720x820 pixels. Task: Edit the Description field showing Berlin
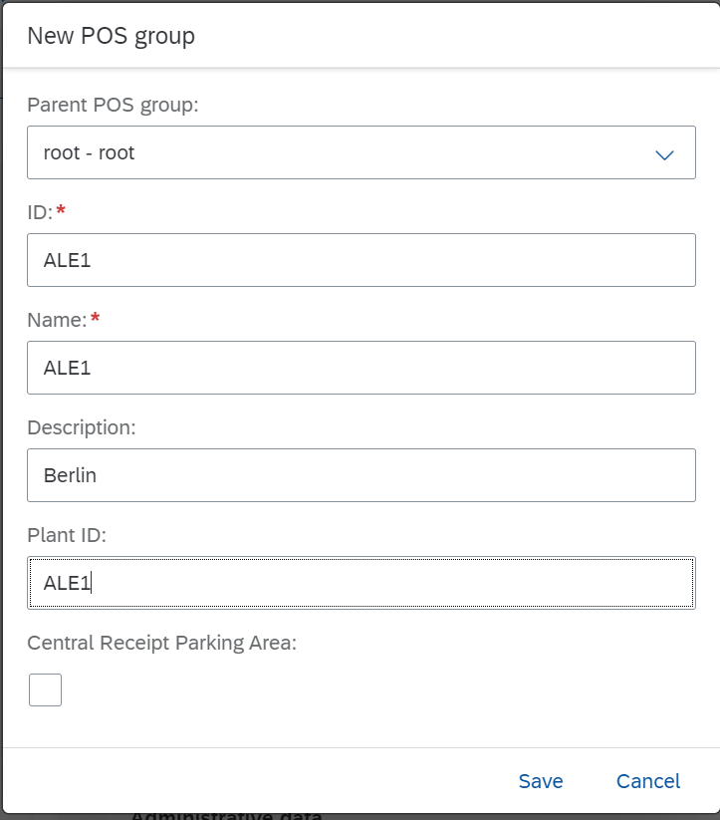pos(361,475)
